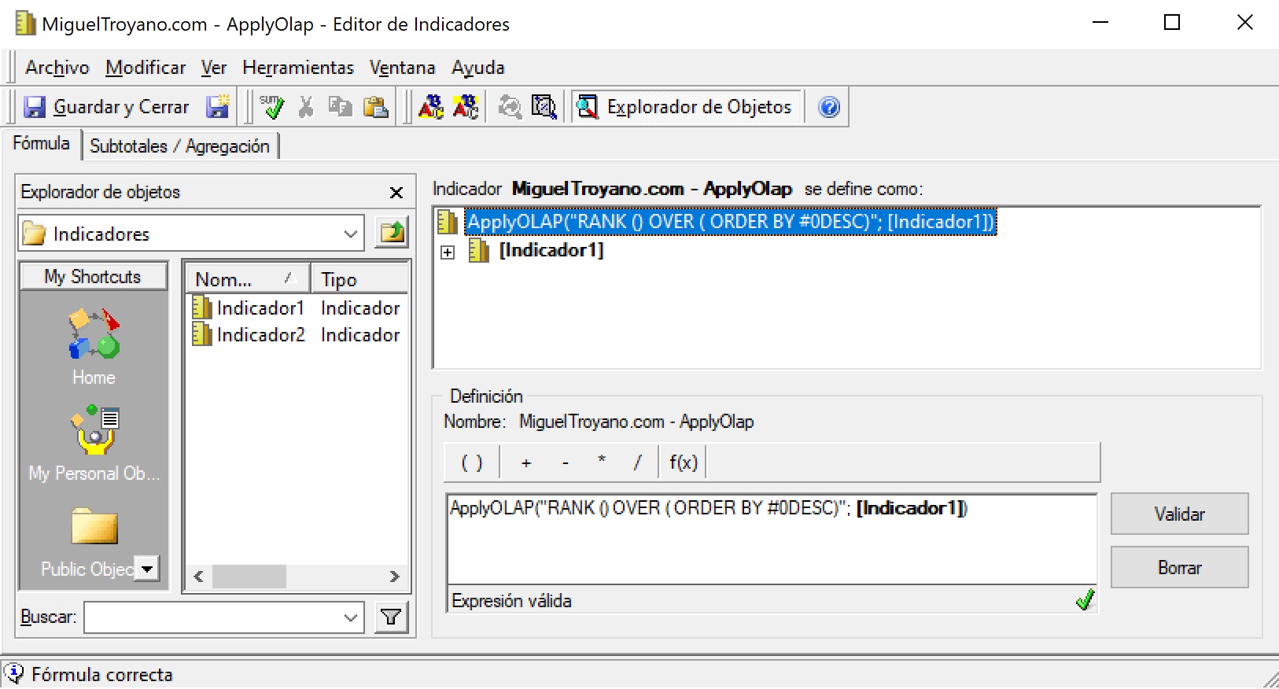
Task: Open the Archivo menu
Action: pos(57,68)
